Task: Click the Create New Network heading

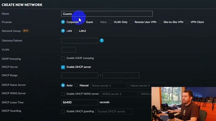Action: click(x=22, y=5)
